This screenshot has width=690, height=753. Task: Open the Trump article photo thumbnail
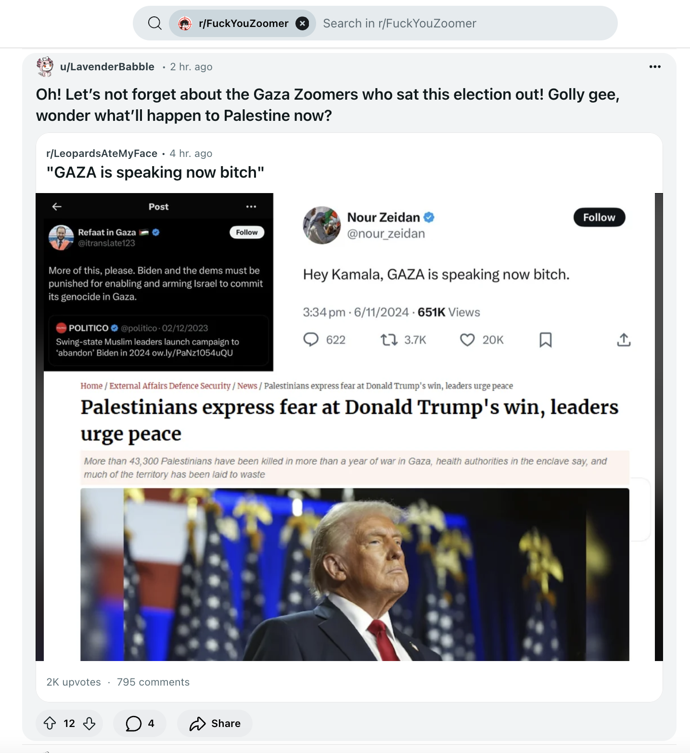tap(355, 574)
